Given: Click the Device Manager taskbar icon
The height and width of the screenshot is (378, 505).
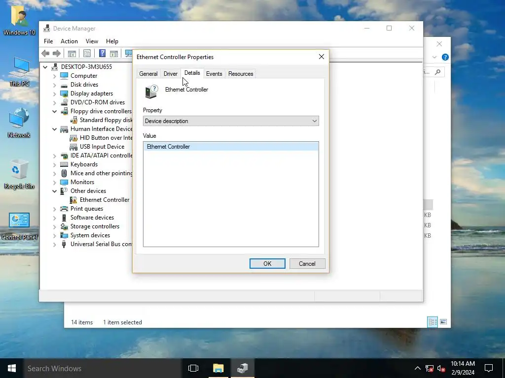Looking at the screenshot, I should [243, 368].
